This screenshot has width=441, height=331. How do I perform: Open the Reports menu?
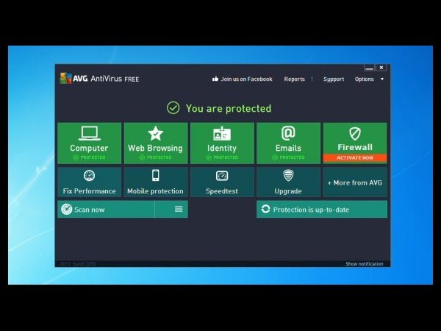point(295,79)
